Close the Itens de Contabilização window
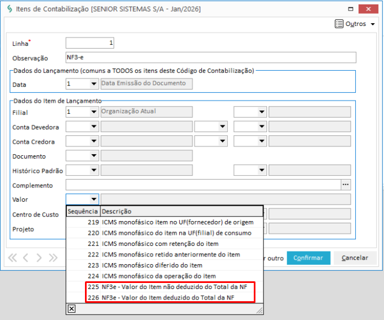 point(369,9)
